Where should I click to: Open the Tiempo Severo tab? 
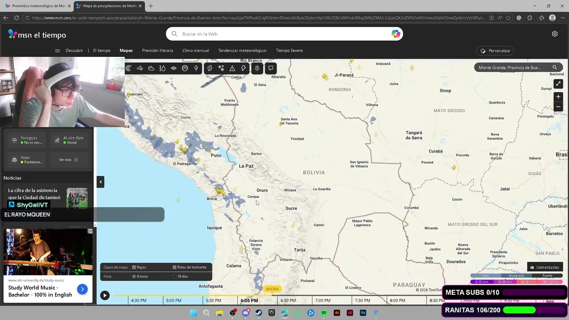click(289, 51)
